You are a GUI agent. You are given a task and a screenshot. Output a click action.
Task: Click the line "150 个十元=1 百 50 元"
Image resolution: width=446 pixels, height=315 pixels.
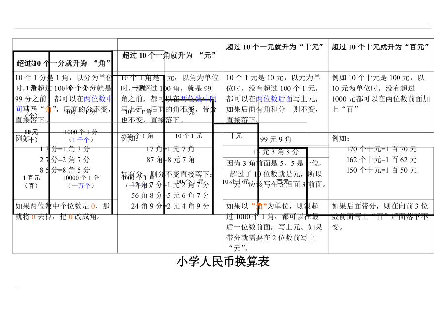click(382, 170)
